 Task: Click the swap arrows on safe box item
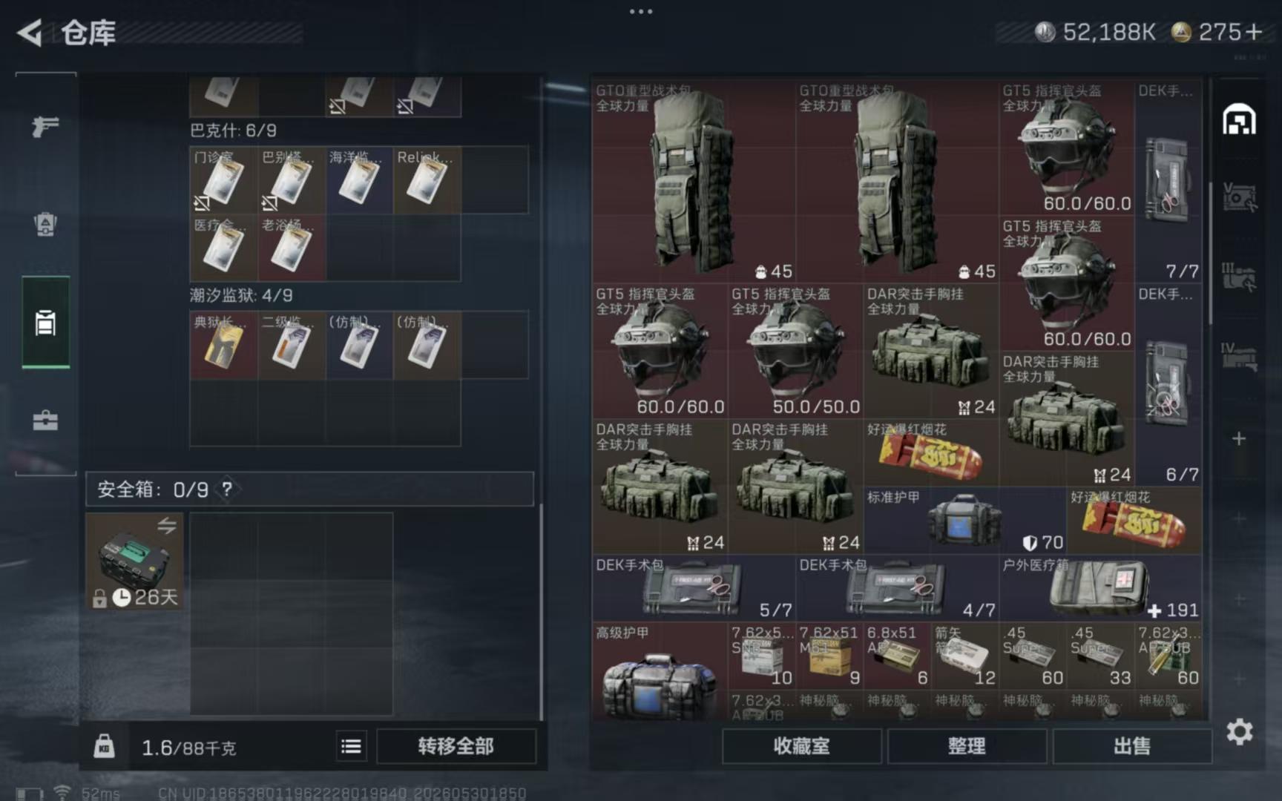167,526
